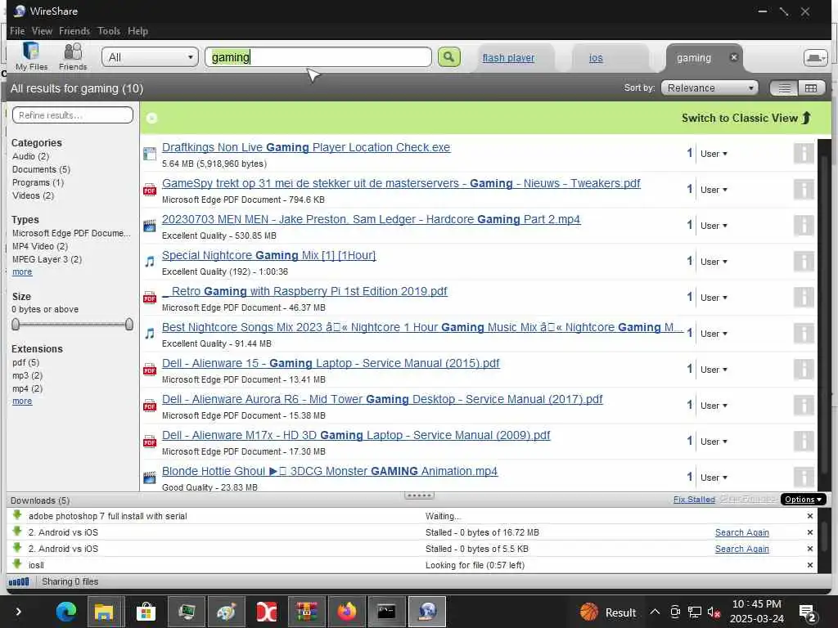Expand User menu for Retro Gaming Raspberry Pi
Viewport: 838px width, 628px height.
click(714, 298)
